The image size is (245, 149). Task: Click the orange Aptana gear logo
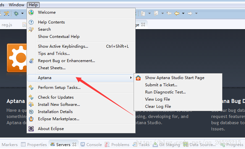tap(17, 58)
